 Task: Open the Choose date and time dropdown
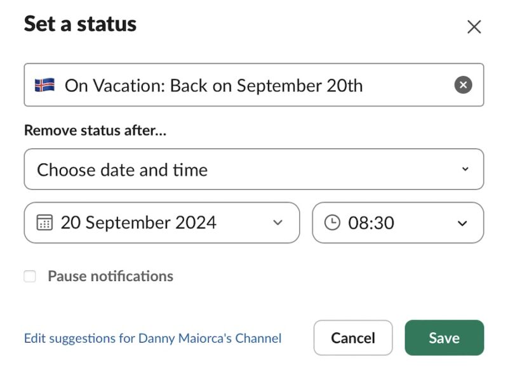(x=254, y=169)
